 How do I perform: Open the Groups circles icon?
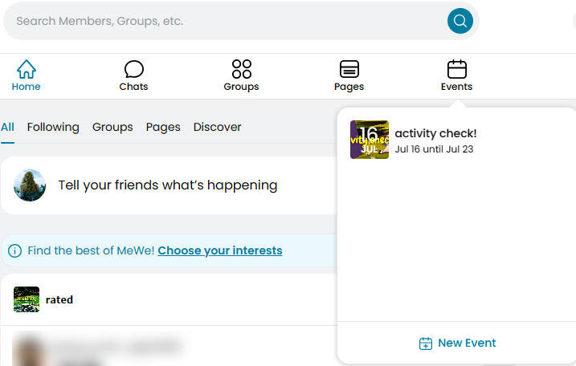(x=241, y=69)
